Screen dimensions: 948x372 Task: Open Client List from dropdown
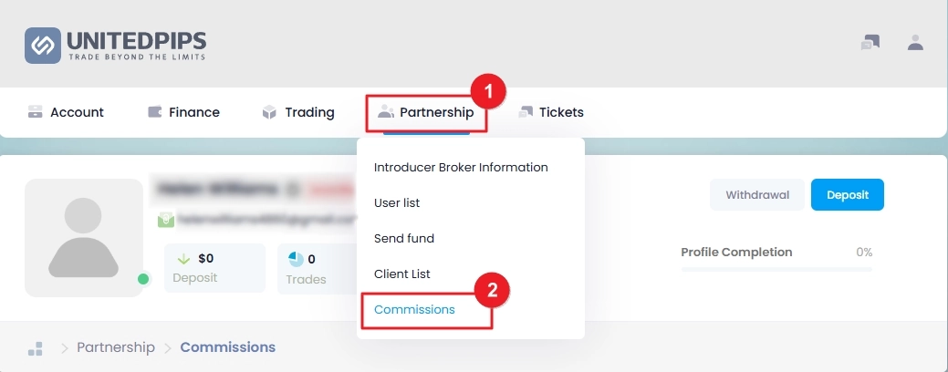(402, 274)
